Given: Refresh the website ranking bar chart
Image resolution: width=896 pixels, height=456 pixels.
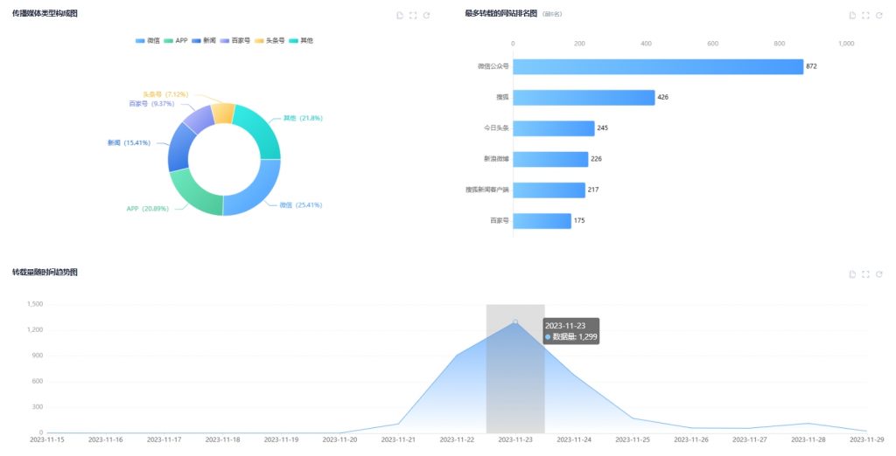Looking at the screenshot, I should [878, 15].
